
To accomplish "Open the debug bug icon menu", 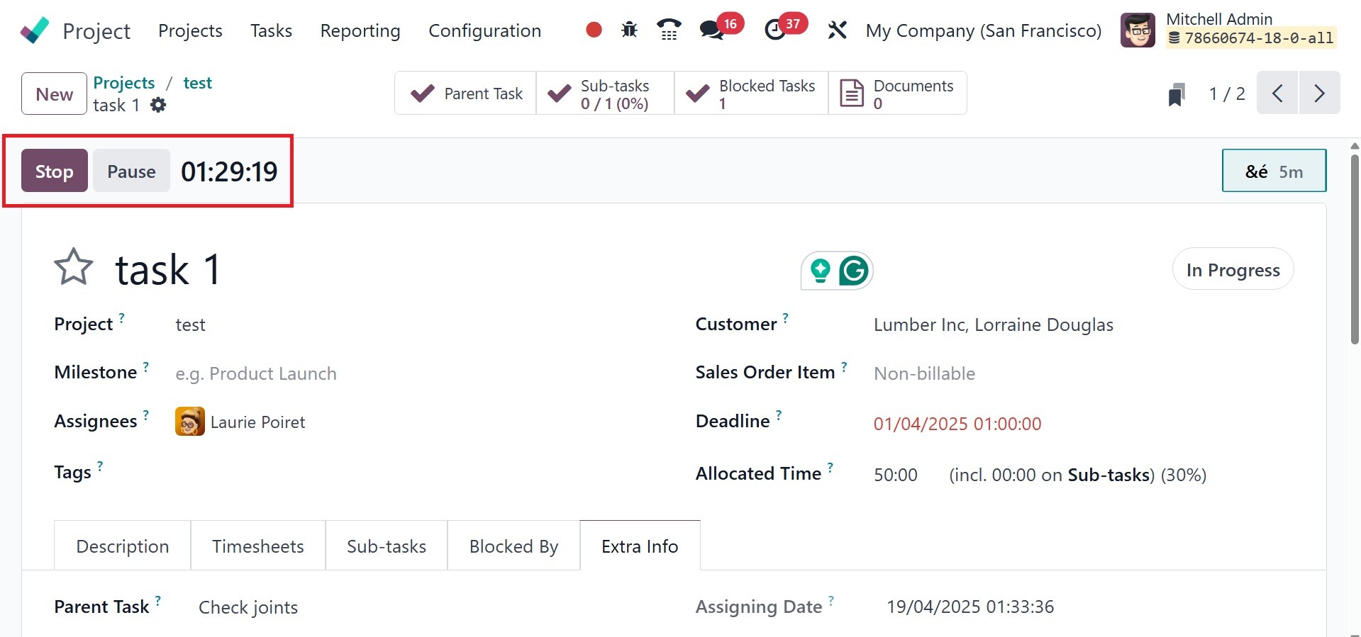I will (x=629, y=30).
